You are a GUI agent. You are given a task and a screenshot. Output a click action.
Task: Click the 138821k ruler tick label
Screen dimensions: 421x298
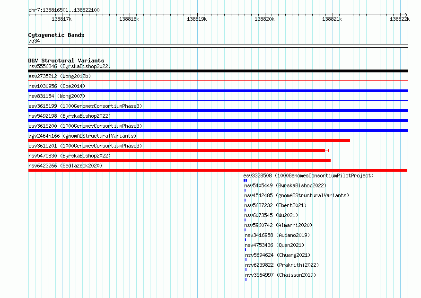click(332, 19)
